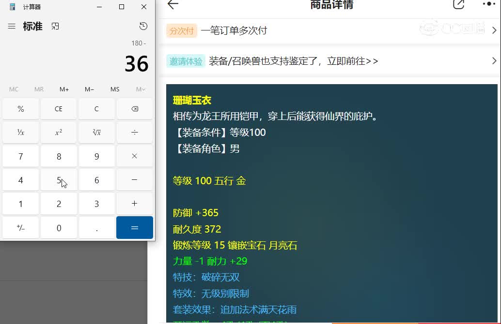
Task: Expand the 装备/召唤兽鉴定 banner chevron
Action: pos(494,61)
